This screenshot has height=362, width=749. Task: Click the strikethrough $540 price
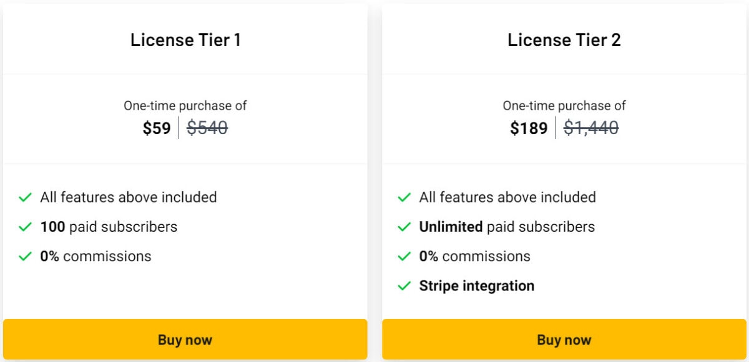click(208, 128)
